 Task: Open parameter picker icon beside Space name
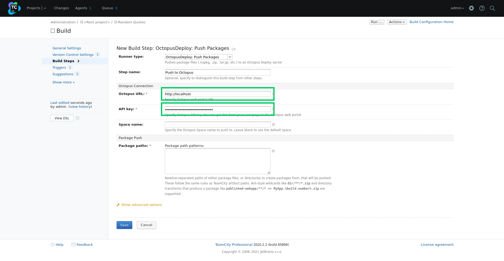click(x=273, y=125)
